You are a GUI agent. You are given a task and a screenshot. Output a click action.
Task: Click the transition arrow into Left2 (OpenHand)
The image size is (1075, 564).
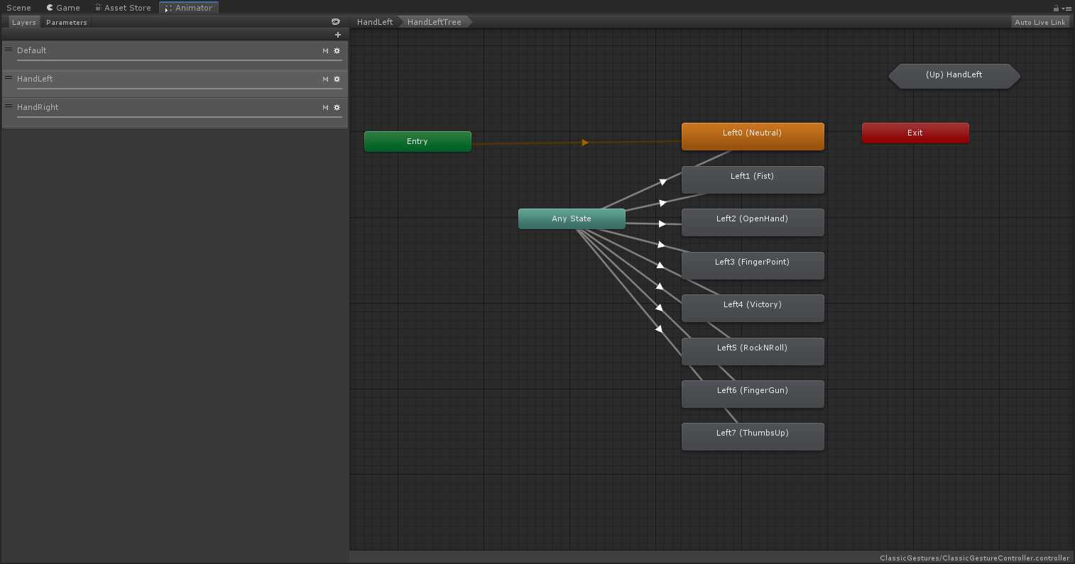[662, 223]
